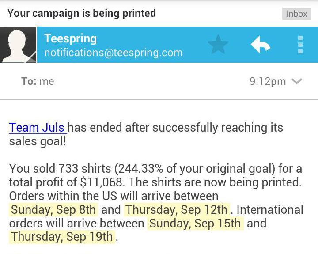318x254 pixels.
Task: Expand message details chevron beside 9:12pm
Action: click(297, 81)
